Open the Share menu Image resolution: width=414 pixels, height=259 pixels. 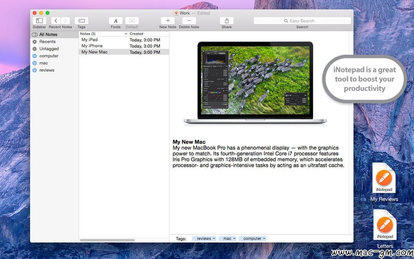click(x=227, y=21)
